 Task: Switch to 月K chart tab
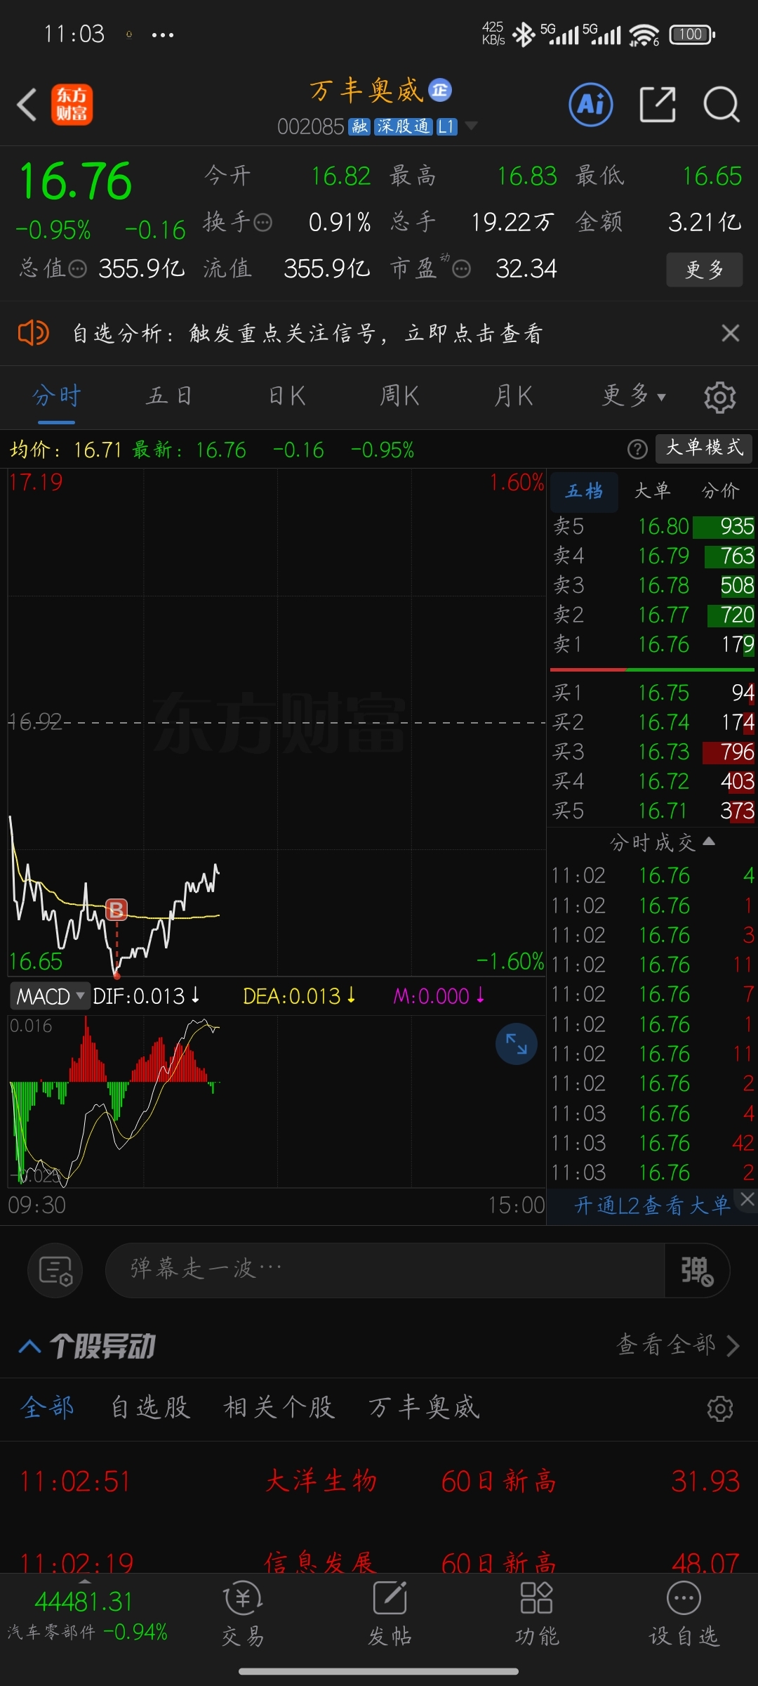(514, 396)
